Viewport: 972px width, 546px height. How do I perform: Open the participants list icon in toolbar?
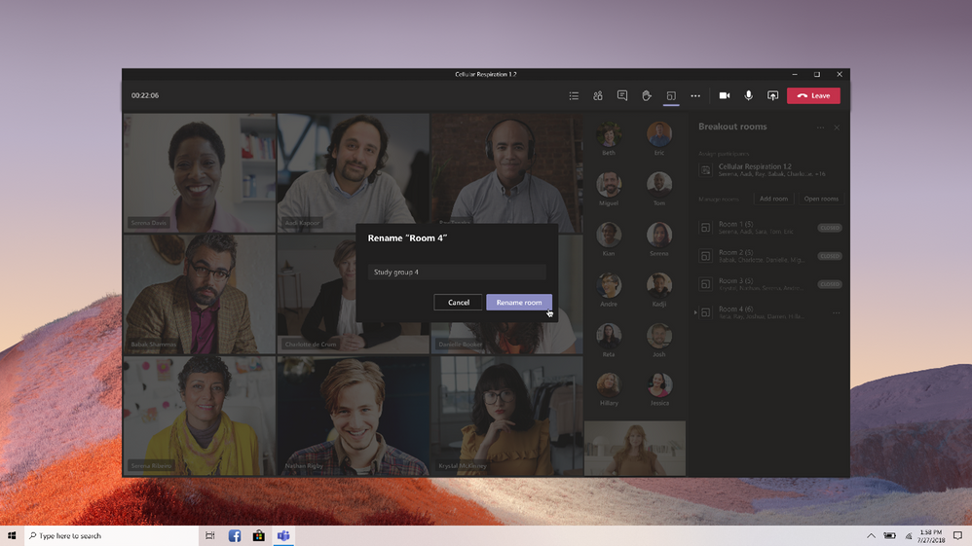[x=598, y=95]
